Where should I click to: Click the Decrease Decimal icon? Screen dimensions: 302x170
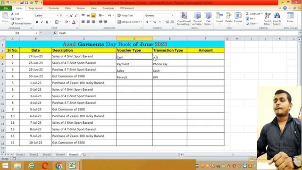[x=172, y=22]
